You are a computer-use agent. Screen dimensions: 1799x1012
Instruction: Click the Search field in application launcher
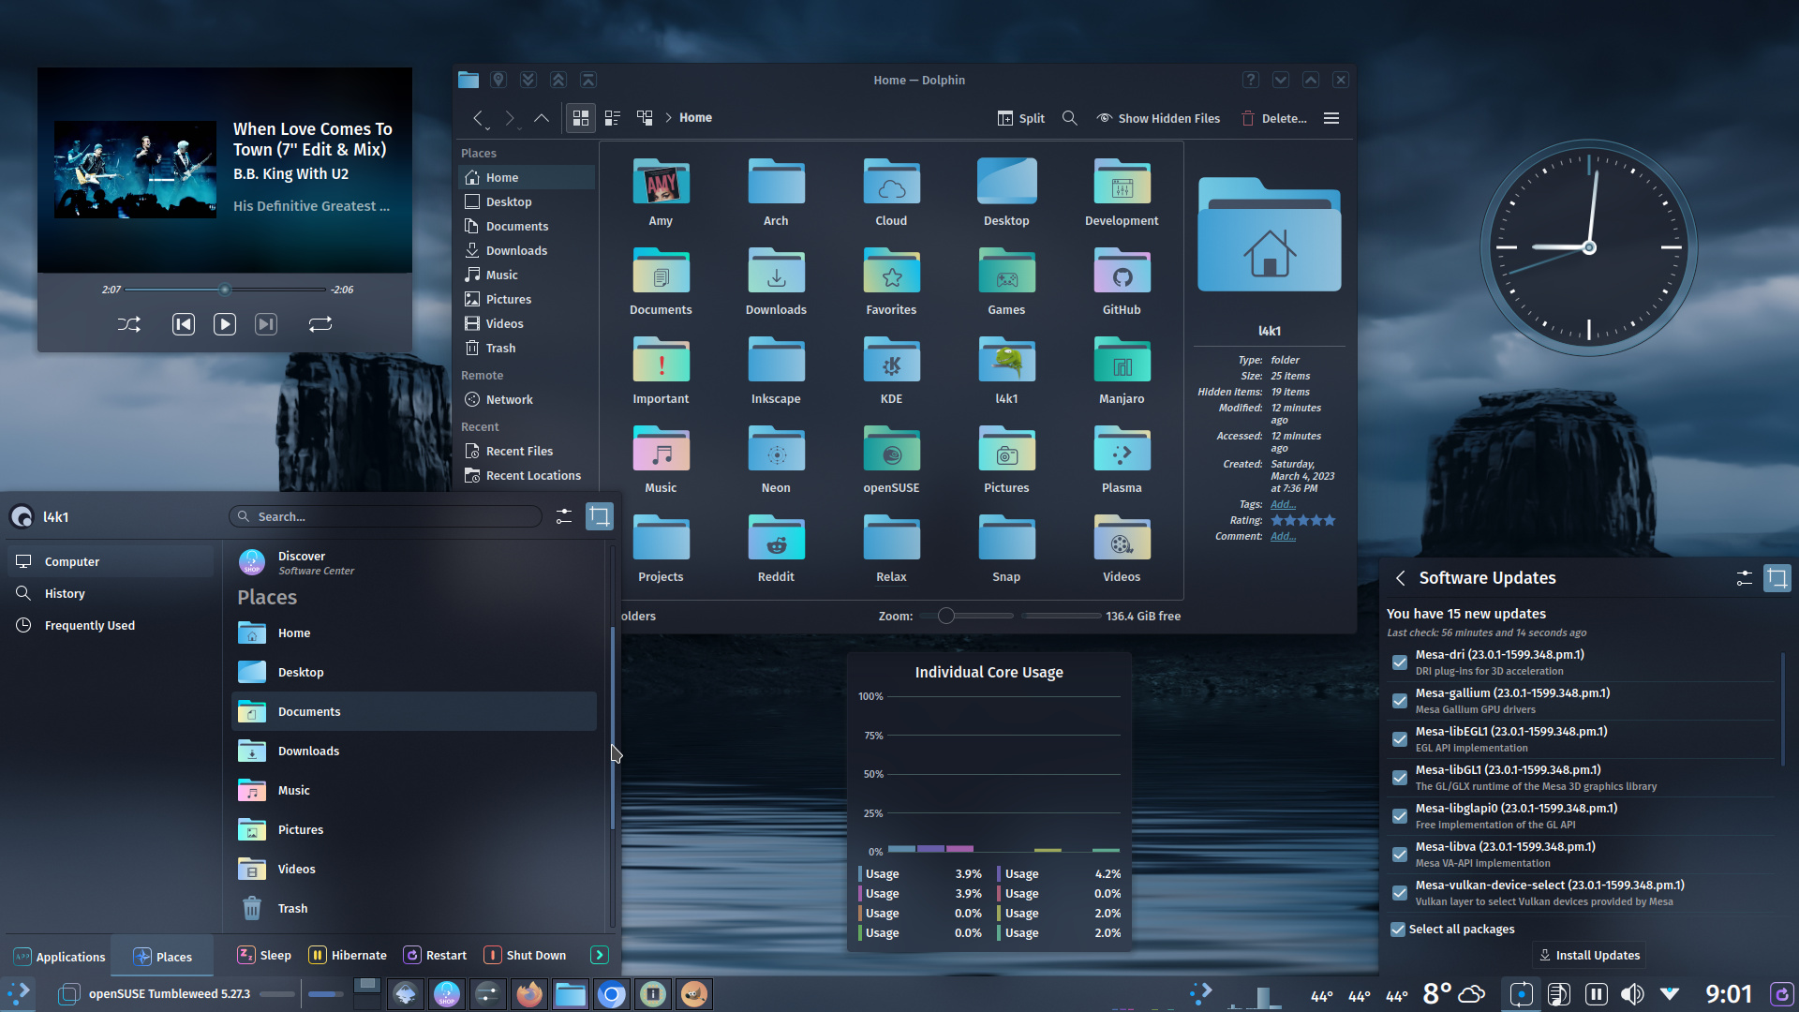point(385,516)
